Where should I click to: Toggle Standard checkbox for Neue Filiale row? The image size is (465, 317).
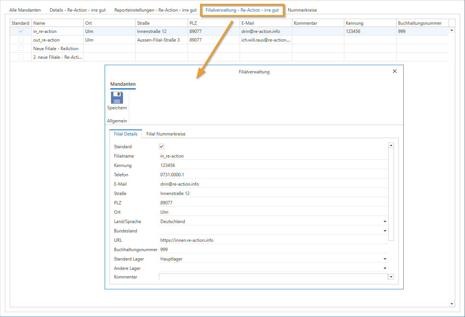[x=21, y=49]
